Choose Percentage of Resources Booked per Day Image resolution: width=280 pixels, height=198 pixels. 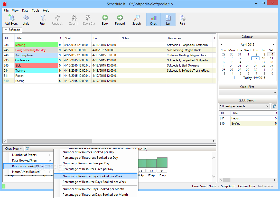click(96, 158)
